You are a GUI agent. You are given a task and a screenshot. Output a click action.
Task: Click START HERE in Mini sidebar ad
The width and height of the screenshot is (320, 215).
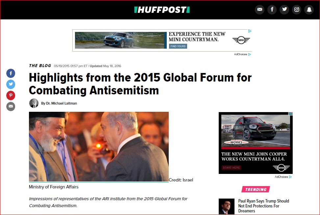tap(231, 168)
